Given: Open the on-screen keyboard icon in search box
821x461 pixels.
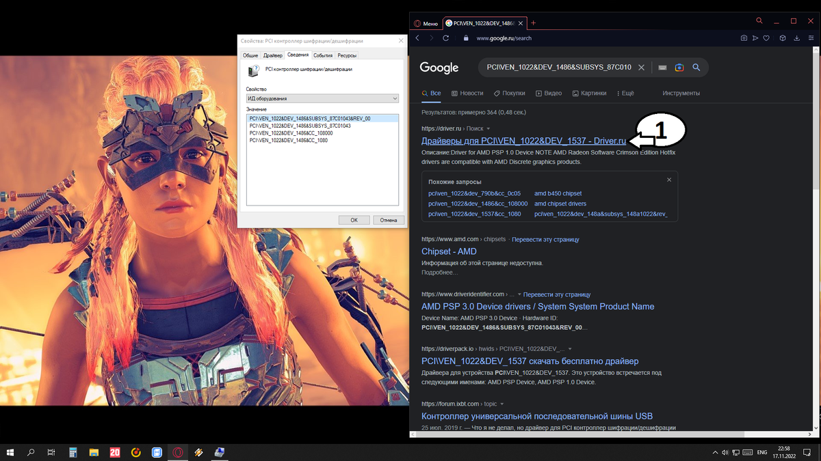Looking at the screenshot, I should 662,68.
